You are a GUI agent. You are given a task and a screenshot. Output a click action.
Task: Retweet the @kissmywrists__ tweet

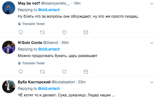click(x=42, y=32)
